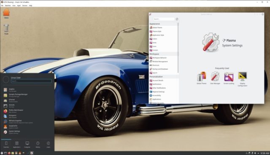Screen dimensions: 270x155
Task: Open Startup and Shutdown settings
Action: coord(159,69)
